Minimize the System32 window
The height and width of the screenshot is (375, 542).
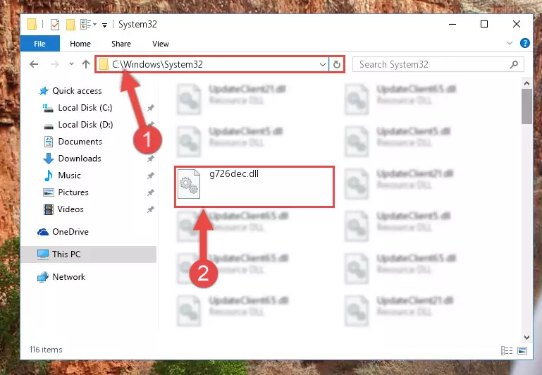click(452, 24)
